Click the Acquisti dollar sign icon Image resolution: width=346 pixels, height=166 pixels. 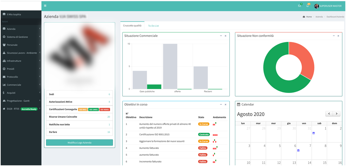4,93
